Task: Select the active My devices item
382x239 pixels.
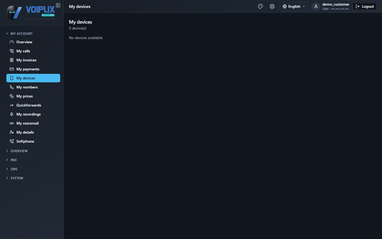Action: pyautogui.click(x=33, y=78)
